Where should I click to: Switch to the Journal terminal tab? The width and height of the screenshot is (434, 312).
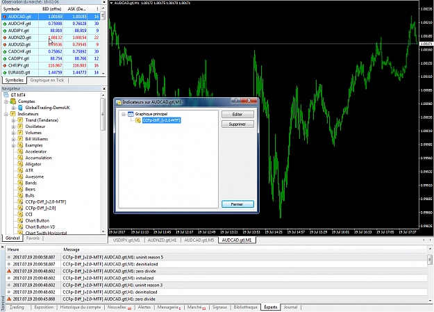coord(290,307)
